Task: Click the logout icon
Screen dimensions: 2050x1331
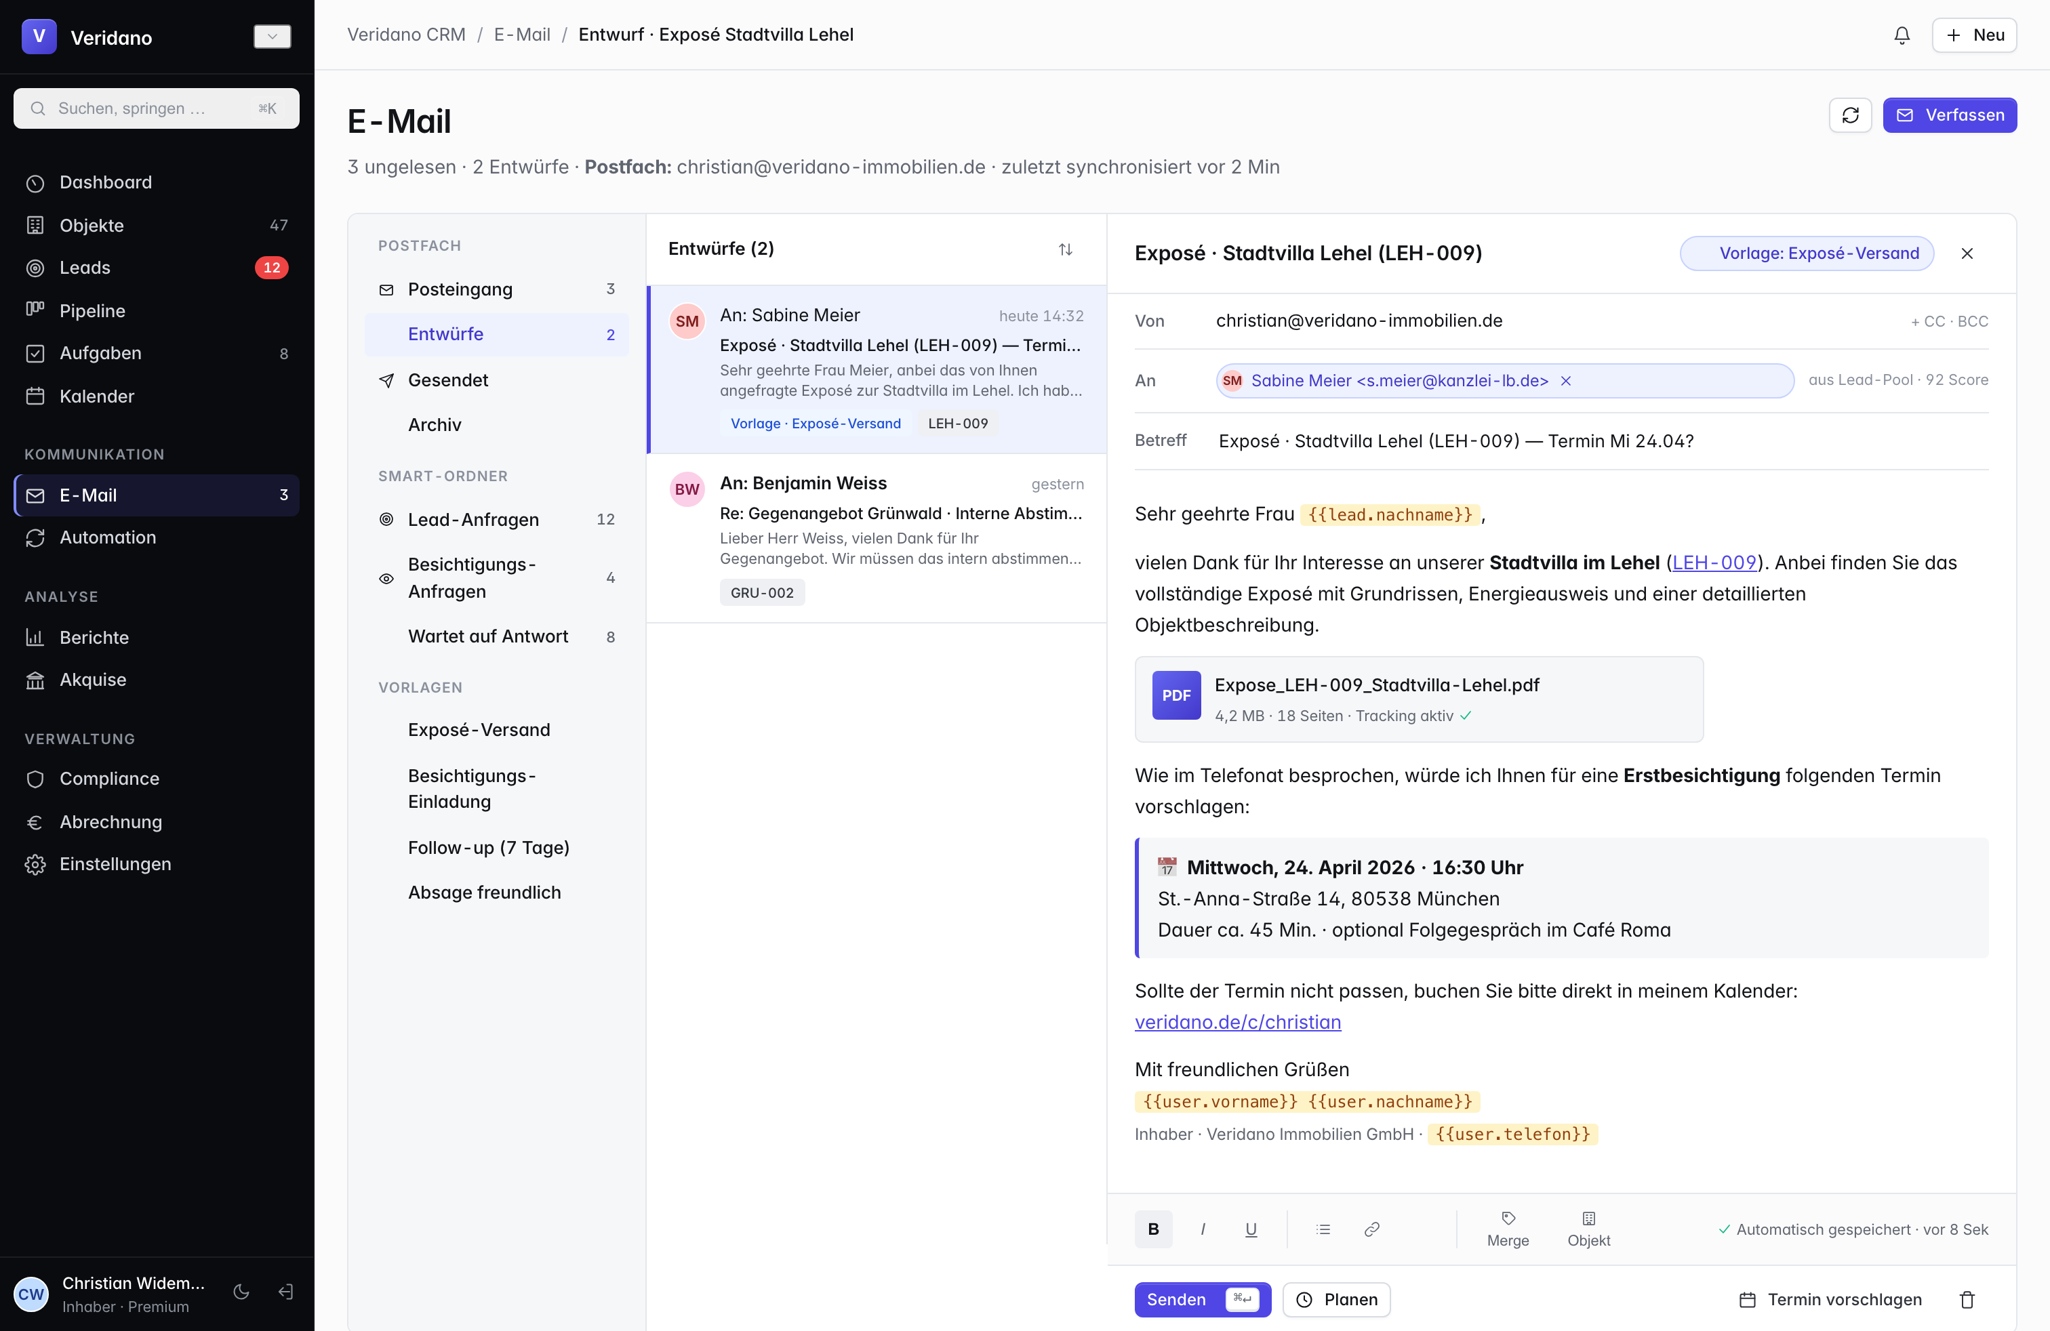Action: click(286, 1292)
